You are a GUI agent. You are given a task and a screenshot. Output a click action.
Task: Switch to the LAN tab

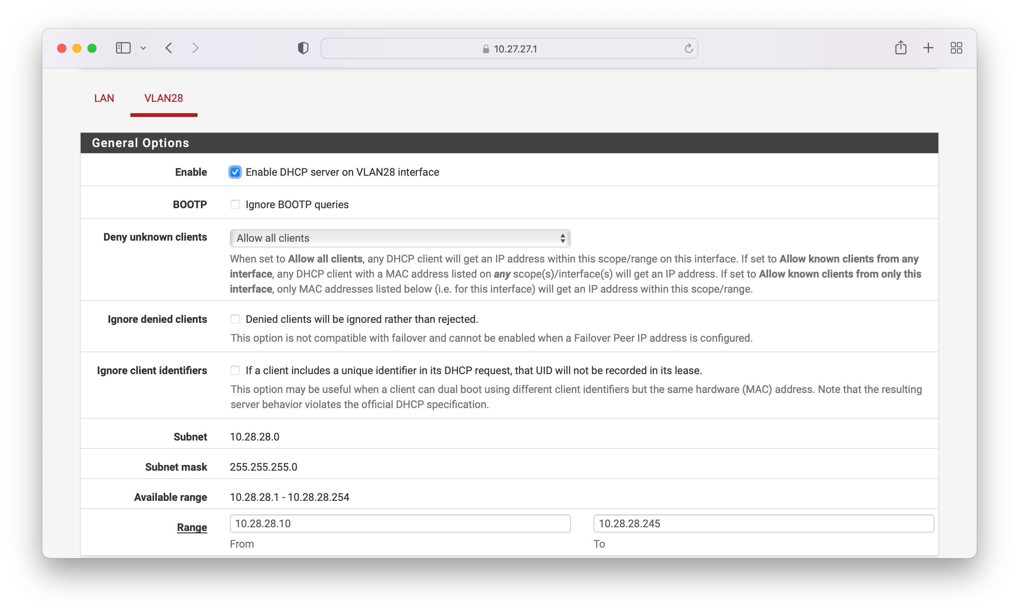104,98
